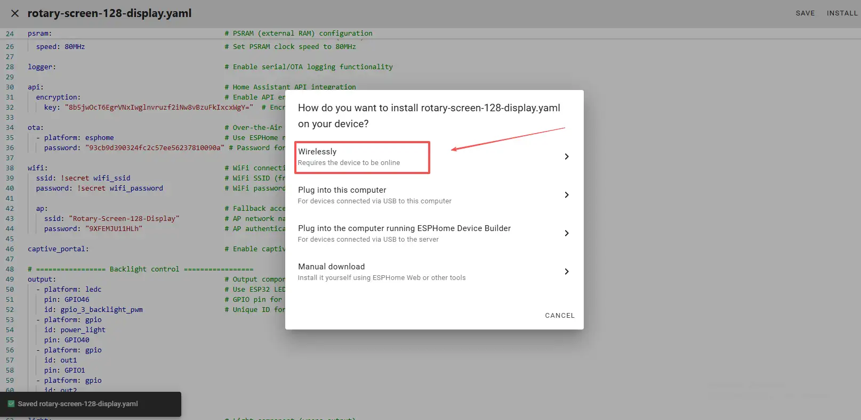Click line number 48 in the gutter
The image size is (861, 420).
pyautogui.click(x=10, y=269)
